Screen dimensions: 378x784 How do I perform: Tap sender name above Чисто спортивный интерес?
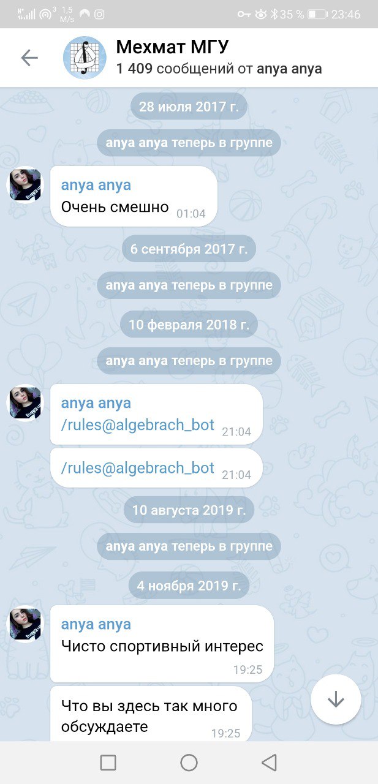click(x=96, y=624)
